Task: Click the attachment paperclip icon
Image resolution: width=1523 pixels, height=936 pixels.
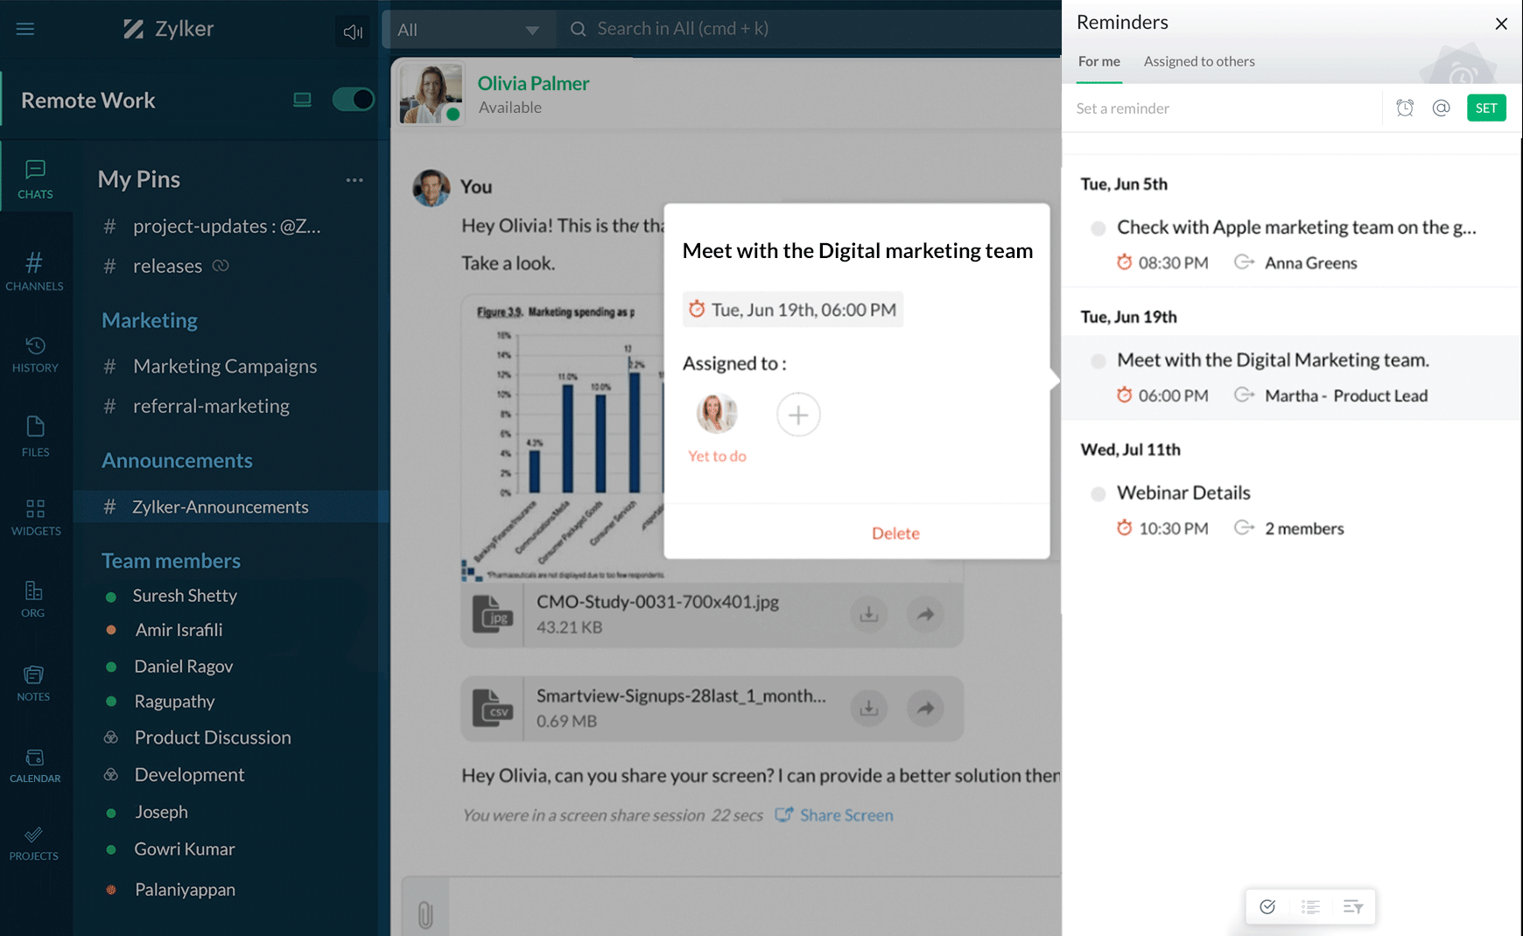Action: click(x=425, y=914)
